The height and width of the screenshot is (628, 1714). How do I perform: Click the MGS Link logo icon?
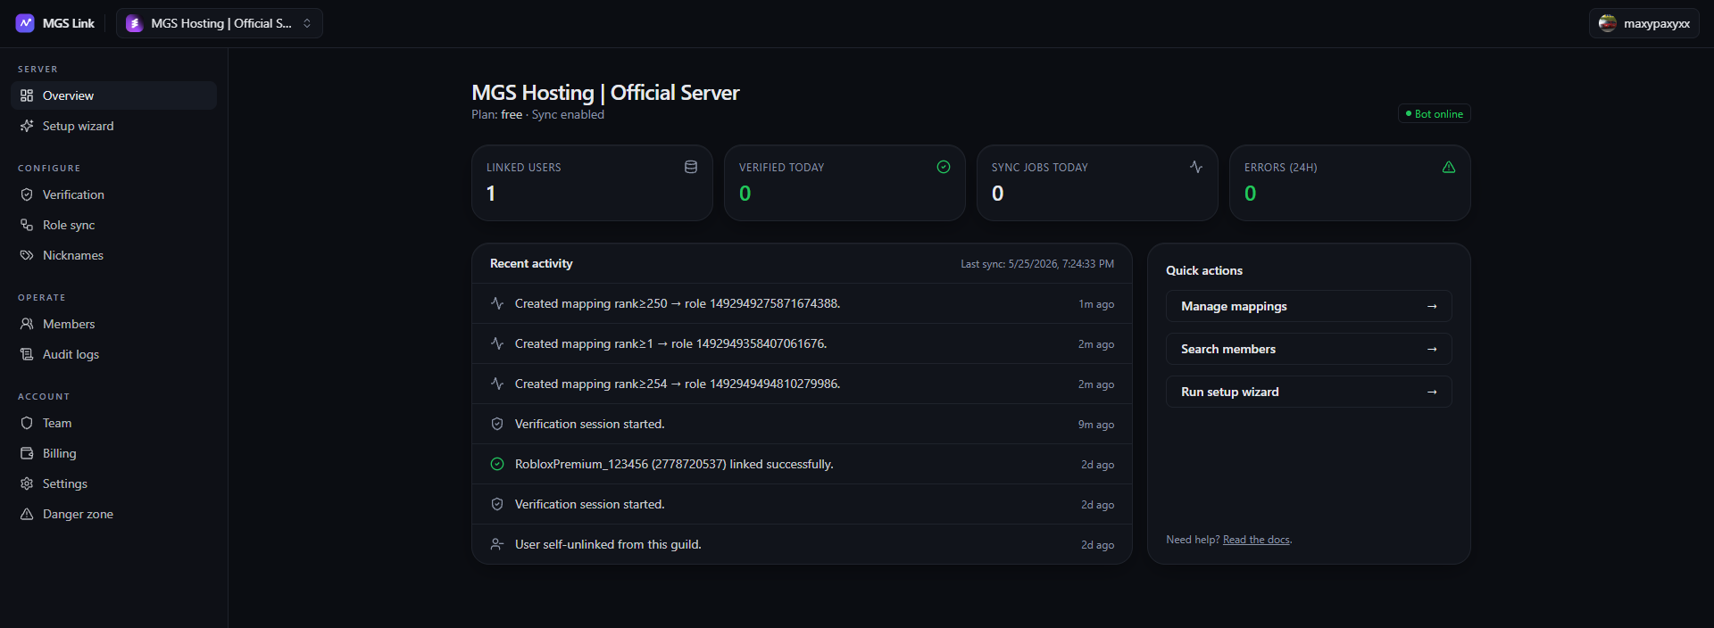[25, 23]
